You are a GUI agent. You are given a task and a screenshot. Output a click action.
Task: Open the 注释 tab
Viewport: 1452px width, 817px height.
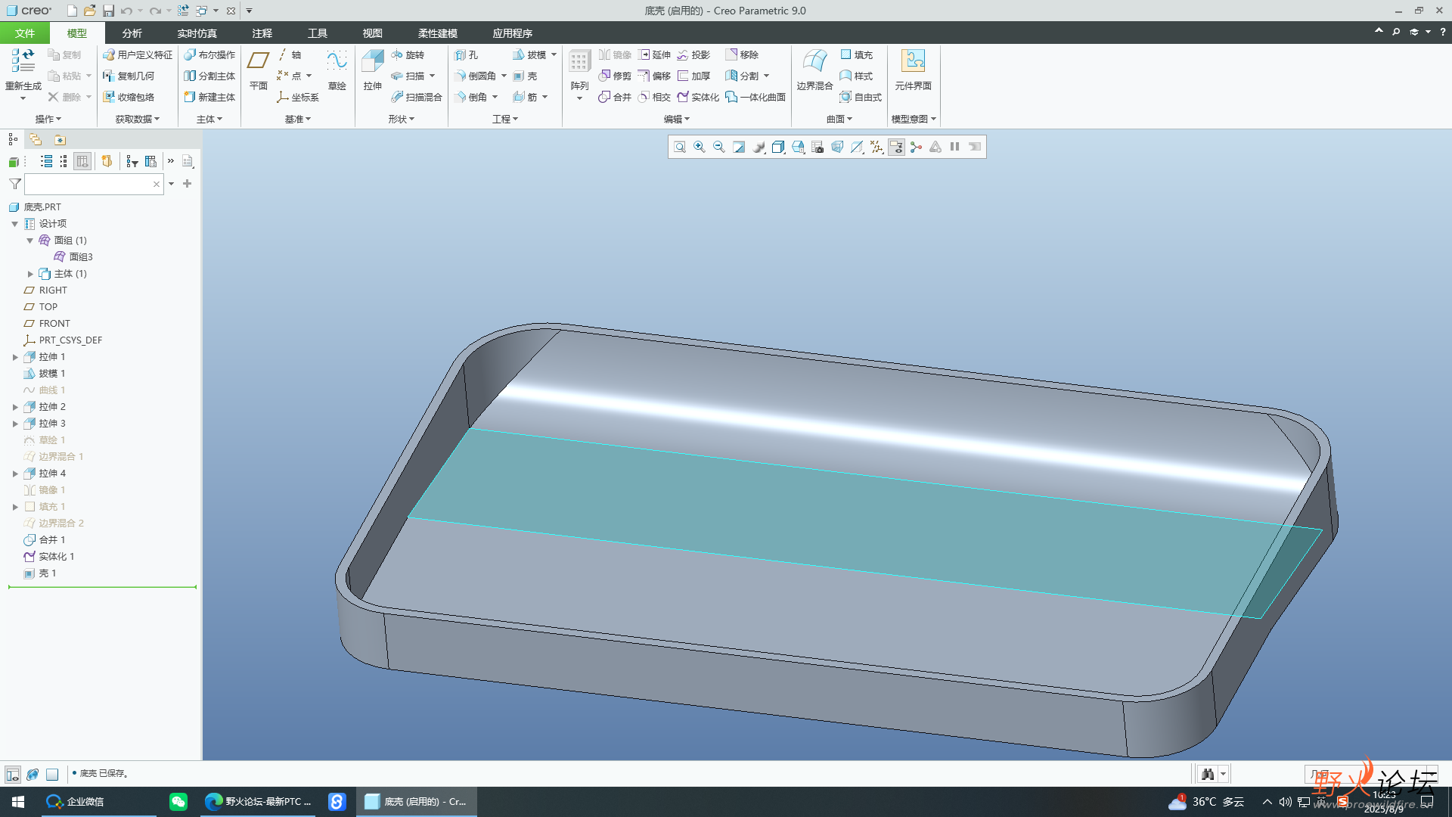pos(262,33)
